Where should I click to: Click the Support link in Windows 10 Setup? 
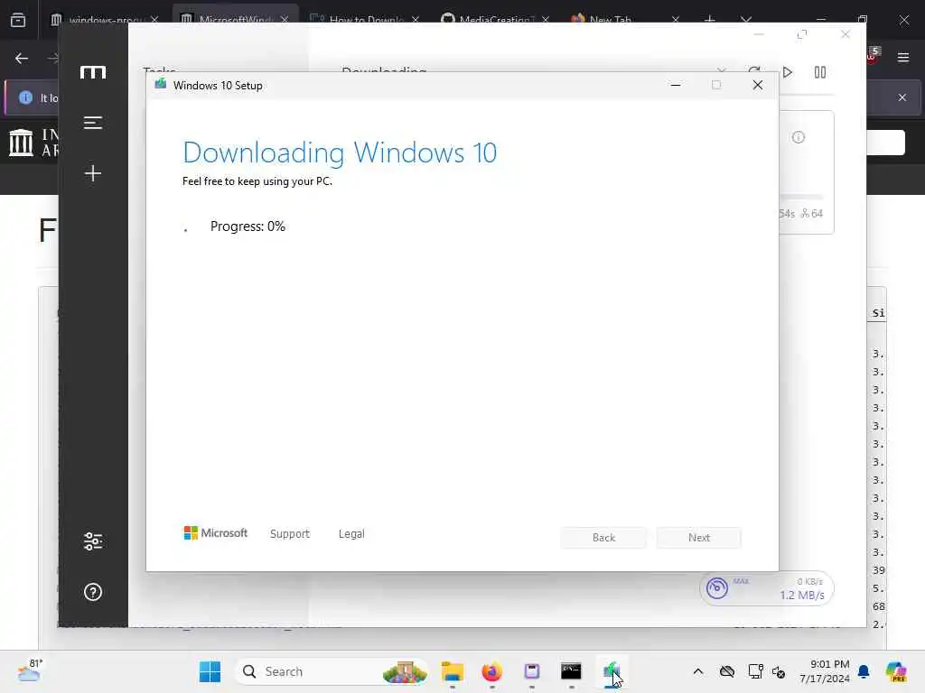pyautogui.click(x=290, y=534)
